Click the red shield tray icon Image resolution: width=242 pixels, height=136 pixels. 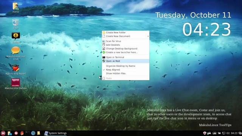(x=205, y=133)
